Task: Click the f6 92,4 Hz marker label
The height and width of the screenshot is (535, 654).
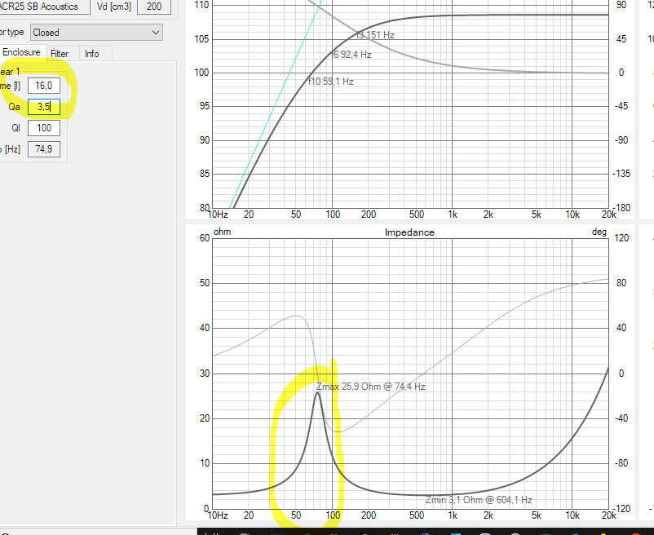Action: coord(352,55)
